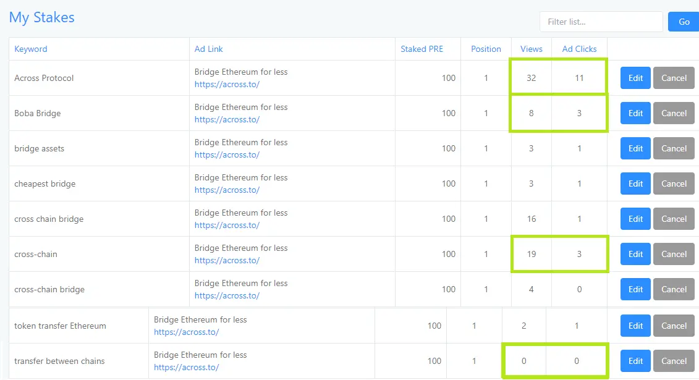
Task: Sort by the Staked PRE column header
Action: click(422, 49)
